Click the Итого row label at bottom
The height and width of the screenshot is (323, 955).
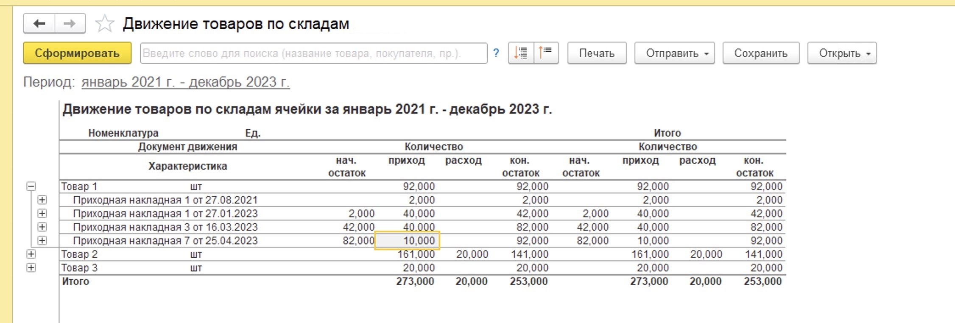75,281
